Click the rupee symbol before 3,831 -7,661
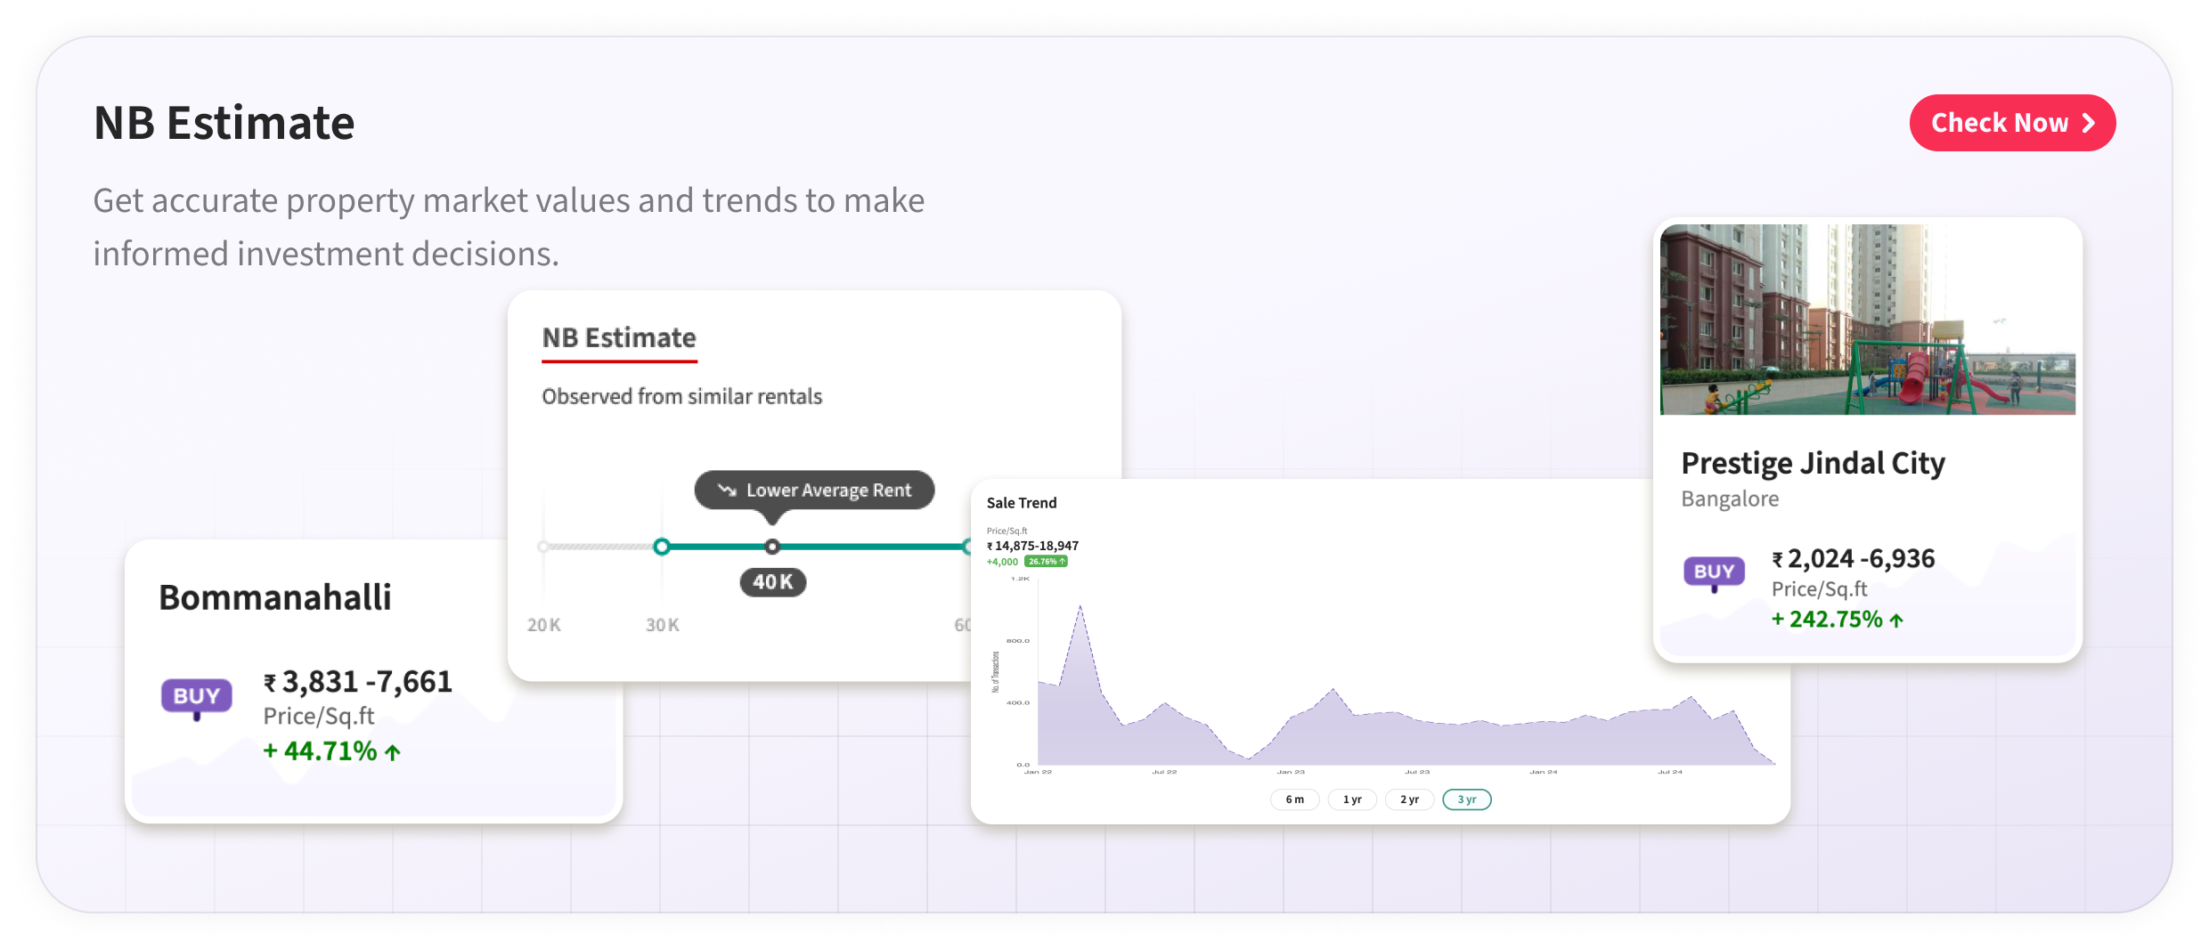 (269, 683)
